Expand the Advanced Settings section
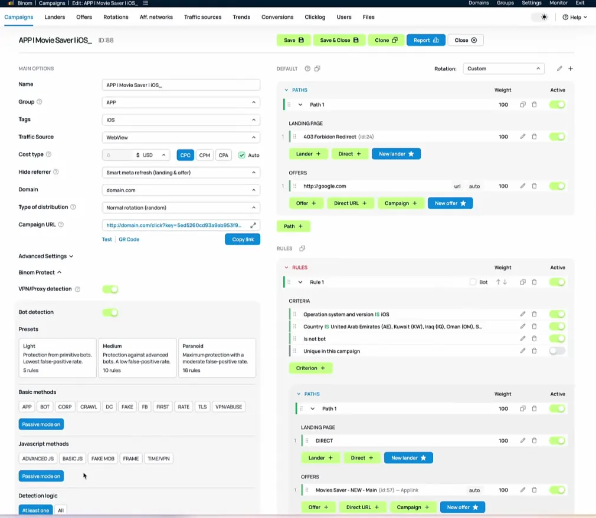 click(46, 256)
